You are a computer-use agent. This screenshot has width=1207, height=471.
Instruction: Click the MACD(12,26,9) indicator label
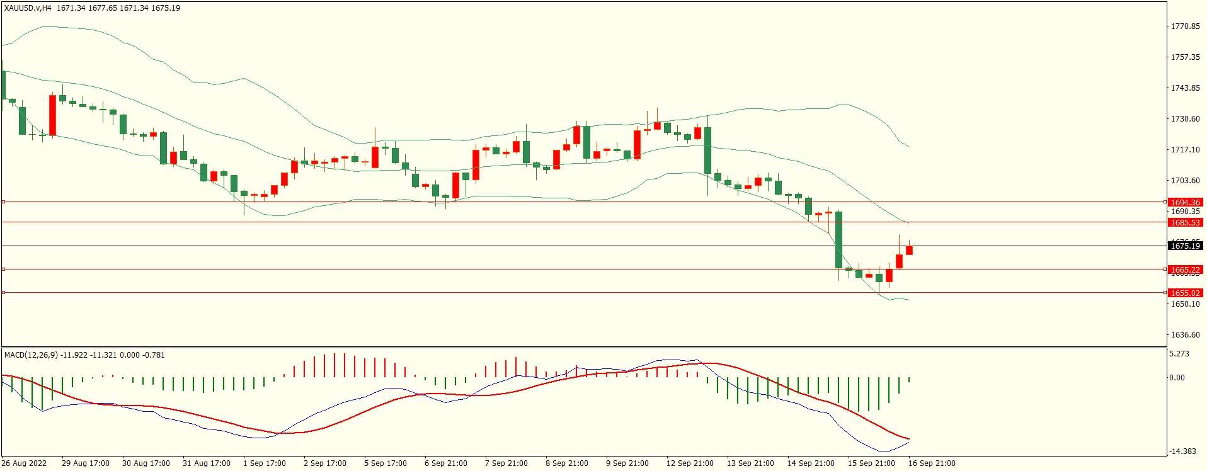point(31,355)
